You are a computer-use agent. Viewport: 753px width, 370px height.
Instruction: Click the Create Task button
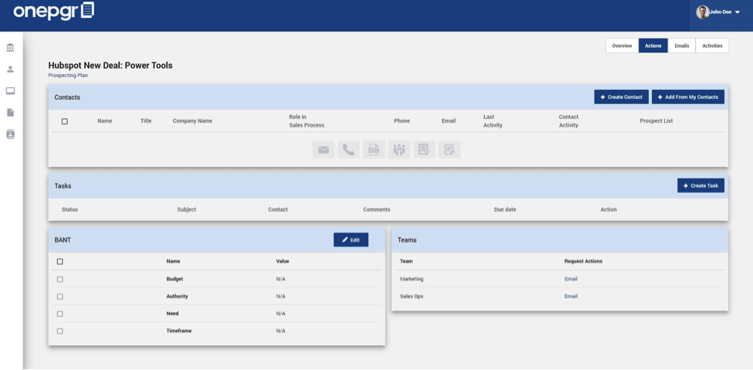700,185
